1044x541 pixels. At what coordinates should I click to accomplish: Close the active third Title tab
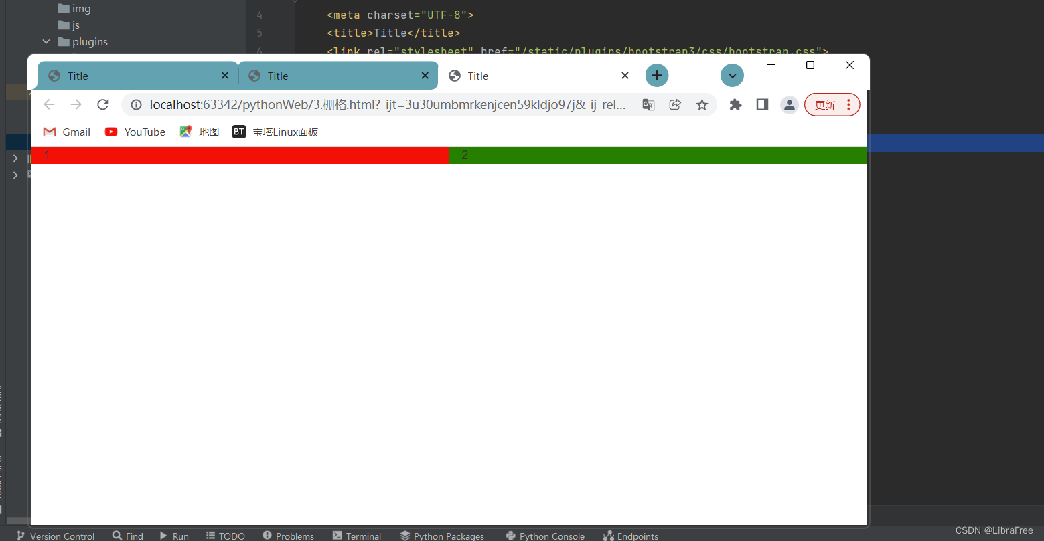[x=625, y=76]
